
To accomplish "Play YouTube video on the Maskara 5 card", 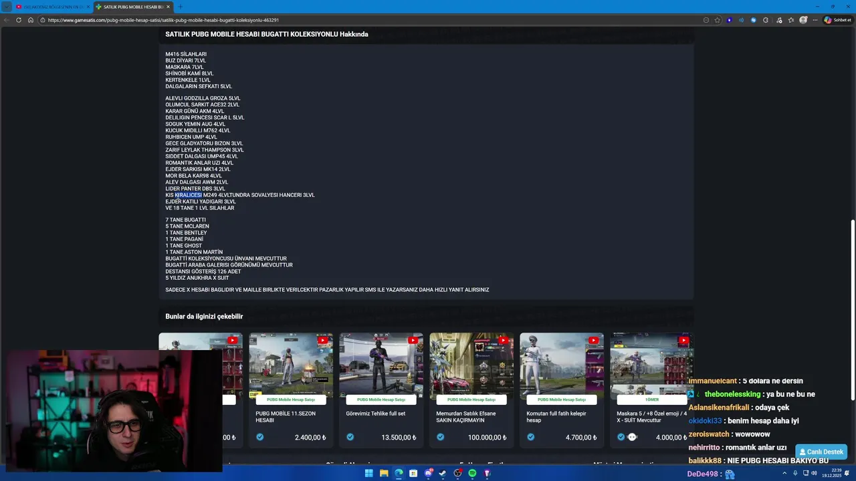I will point(683,340).
